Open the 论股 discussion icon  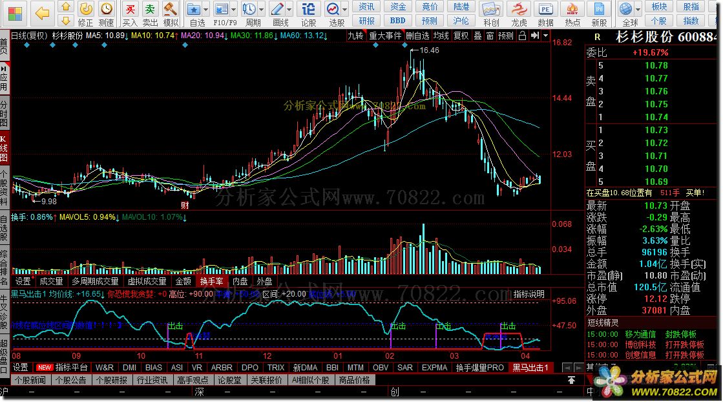tap(308, 9)
